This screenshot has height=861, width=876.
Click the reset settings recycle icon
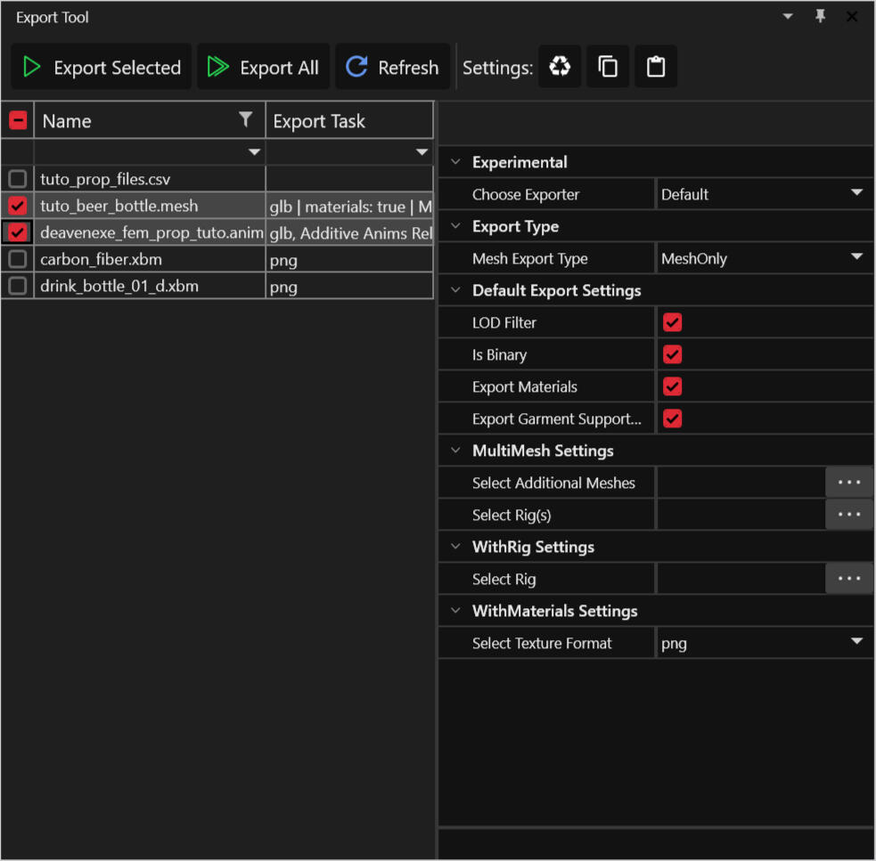pos(560,67)
